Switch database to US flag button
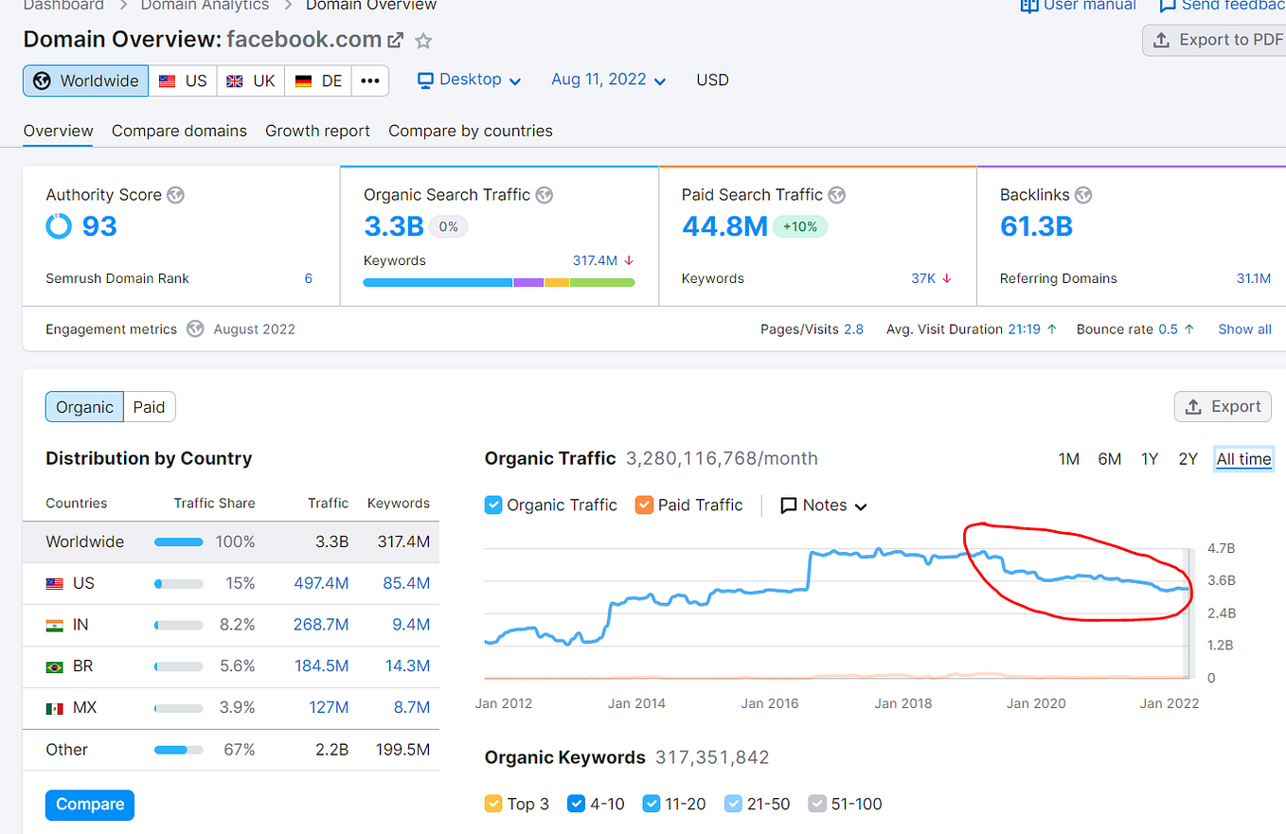The height and width of the screenshot is (834, 1286). point(183,80)
